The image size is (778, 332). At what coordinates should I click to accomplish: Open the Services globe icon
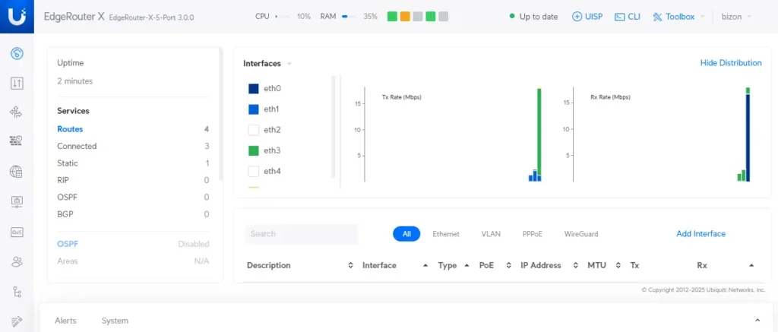(x=17, y=172)
